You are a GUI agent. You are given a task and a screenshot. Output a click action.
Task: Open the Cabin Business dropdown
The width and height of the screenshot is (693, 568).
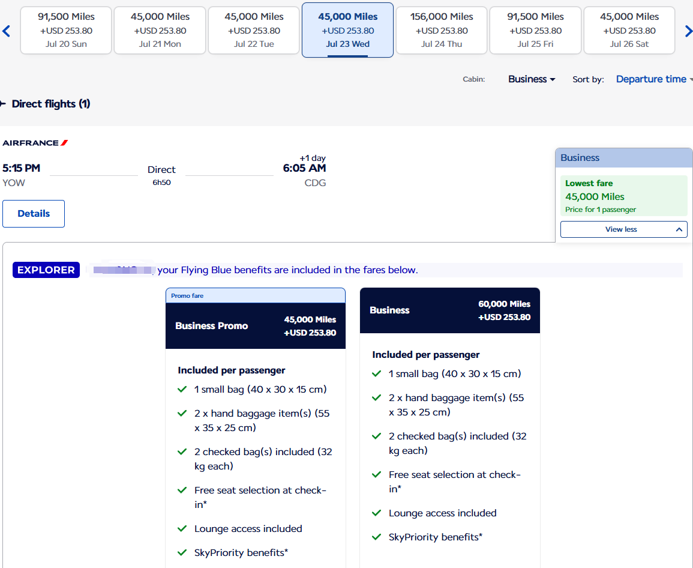point(531,79)
